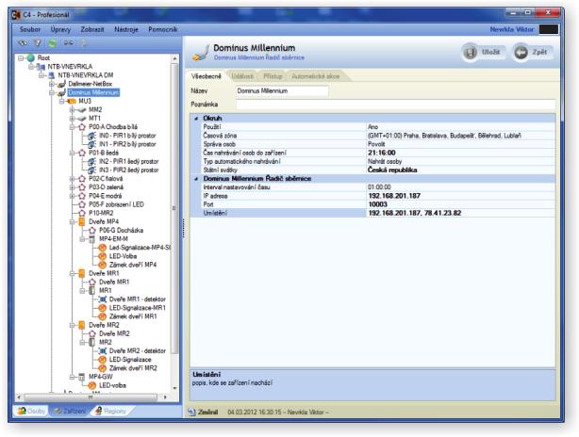579x437 pixels.
Task: Select the Státní svátky value Česká republika
Action: pos(392,170)
